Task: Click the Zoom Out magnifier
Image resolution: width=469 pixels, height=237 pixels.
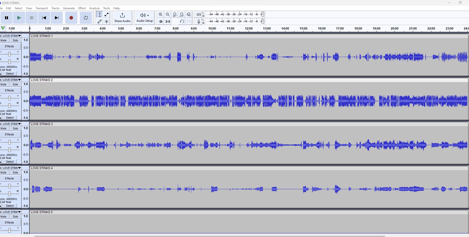Action: (x=168, y=15)
